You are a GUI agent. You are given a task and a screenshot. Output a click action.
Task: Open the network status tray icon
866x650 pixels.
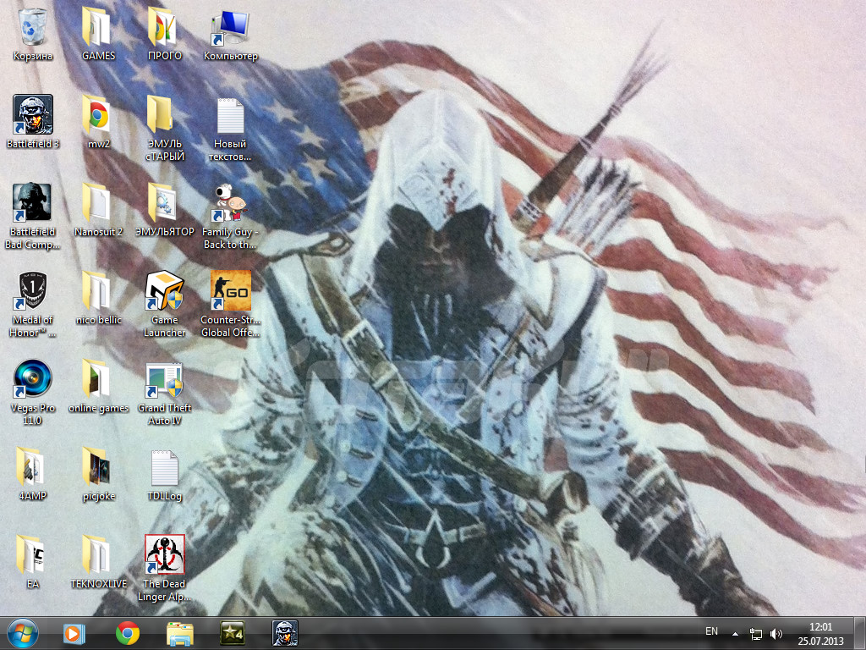coord(755,634)
